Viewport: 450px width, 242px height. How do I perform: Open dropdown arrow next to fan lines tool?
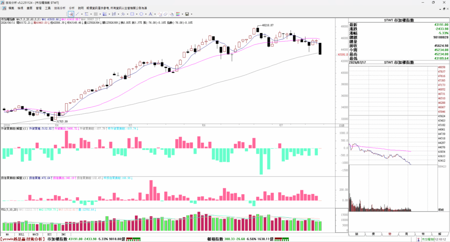(109, 14)
